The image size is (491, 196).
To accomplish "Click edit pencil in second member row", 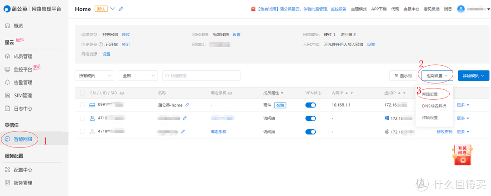I will click(x=185, y=118).
